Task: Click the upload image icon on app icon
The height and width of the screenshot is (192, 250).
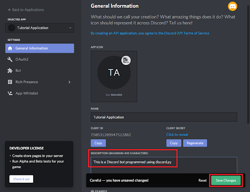Action: tap(126, 61)
